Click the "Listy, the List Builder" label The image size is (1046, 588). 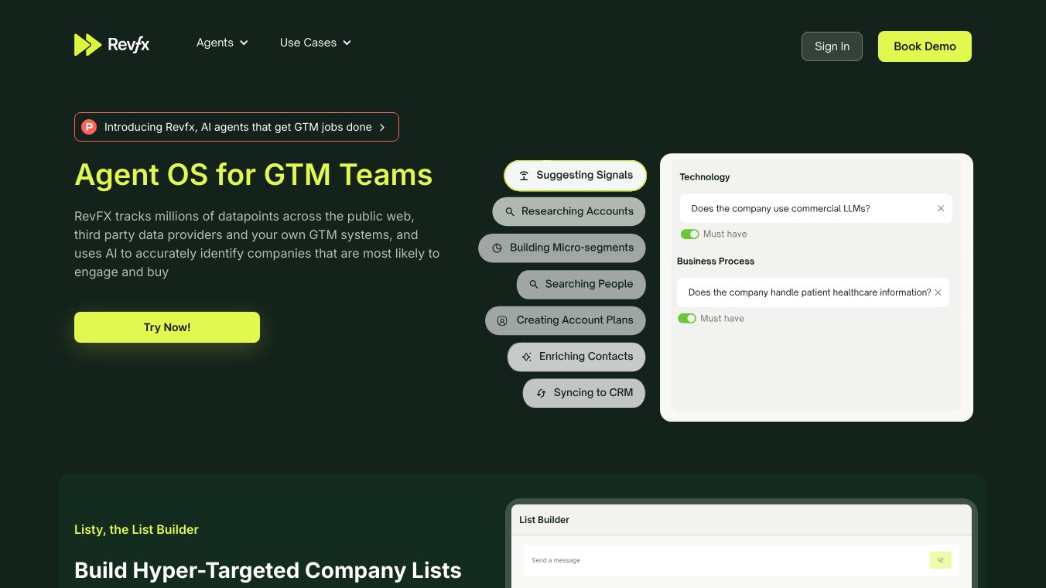136,529
